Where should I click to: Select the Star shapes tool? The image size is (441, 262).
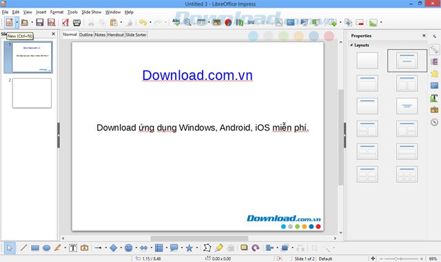pyautogui.click(x=189, y=248)
